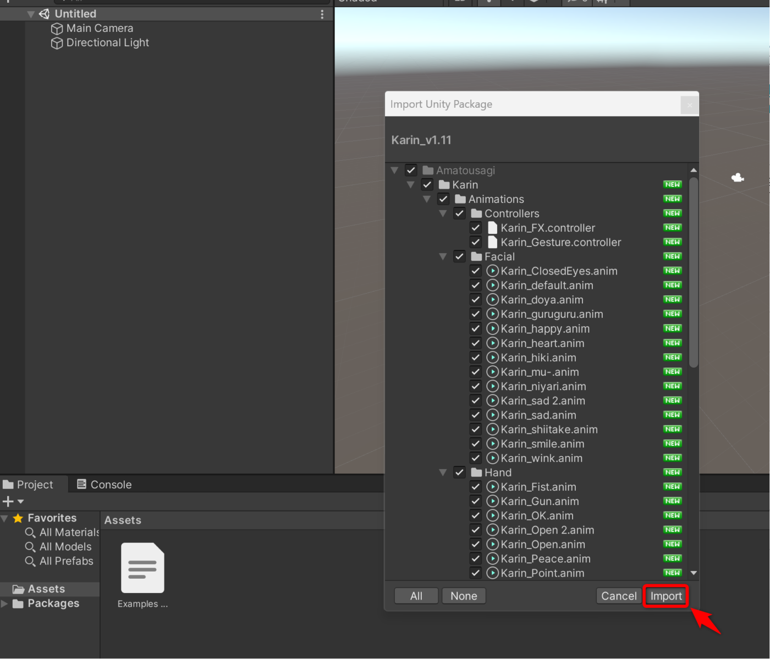The image size is (770, 659).
Task: Click the Animations folder icon
Action: (x=460, y=199)
